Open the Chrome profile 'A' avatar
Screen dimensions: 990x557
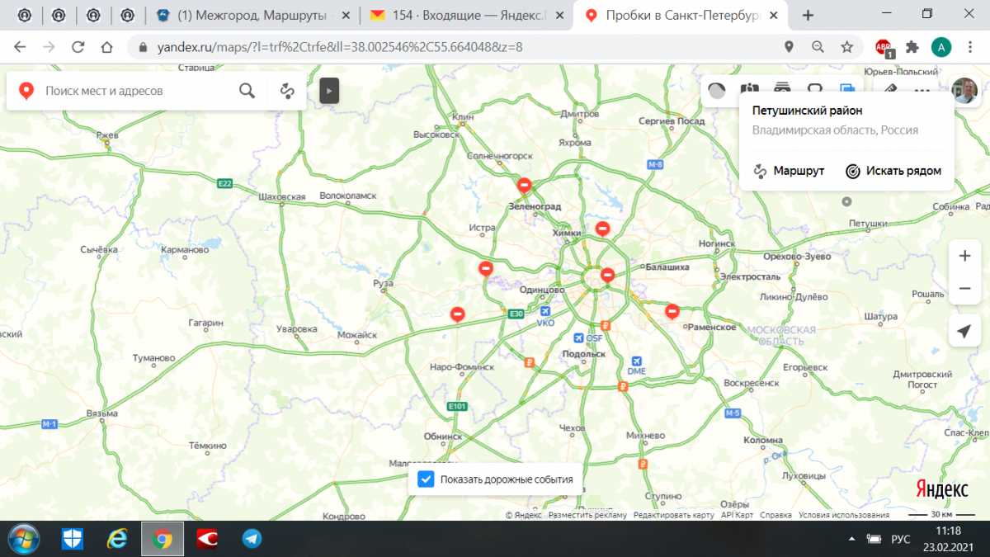tap(941, 47)
